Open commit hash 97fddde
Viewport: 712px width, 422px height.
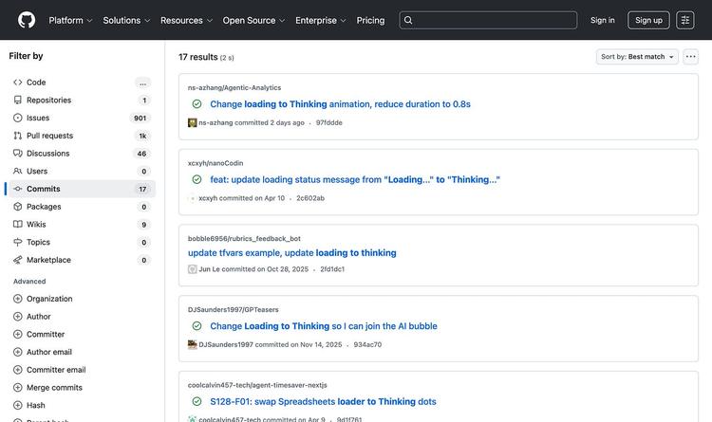(x=329, y=122)
